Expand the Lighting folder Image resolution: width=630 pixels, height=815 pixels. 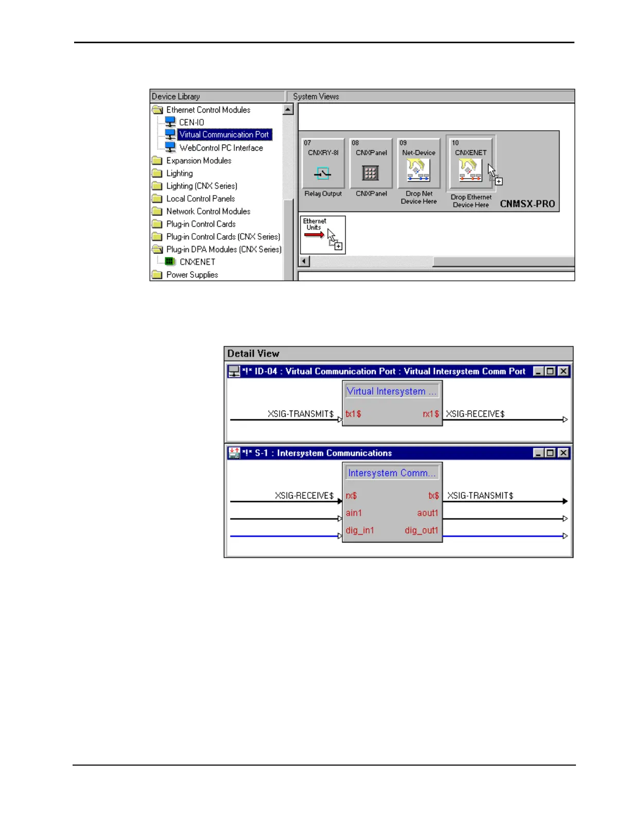[x=157, y=173]
